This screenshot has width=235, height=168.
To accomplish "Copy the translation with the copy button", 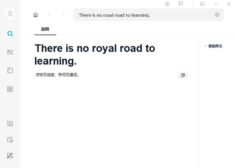I will pos(183,75).
